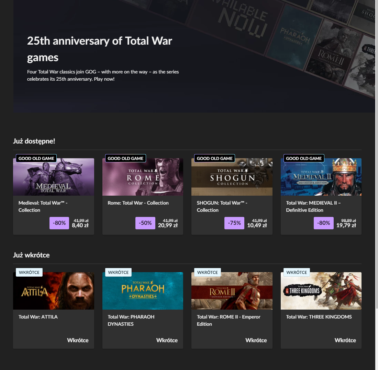Screen dimensions: 378x370
Task: Click the WKRÓTCE badge on the PHARAOH card
Action: pyautogui.click(x=118, y=272)
